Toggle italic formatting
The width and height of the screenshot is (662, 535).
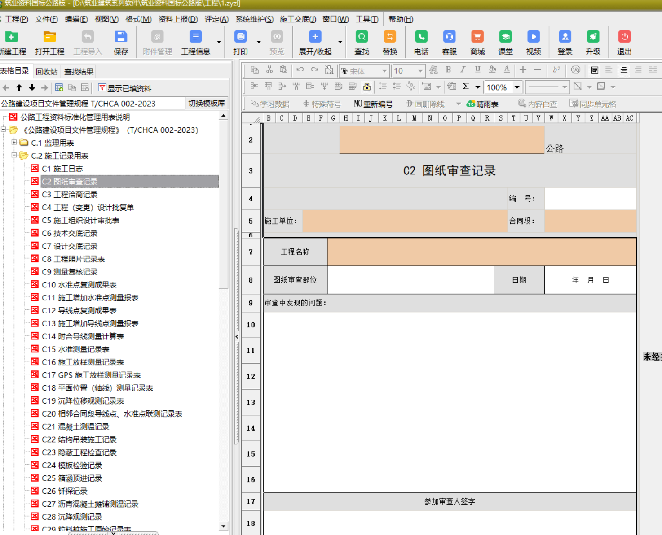pos(463,70)
